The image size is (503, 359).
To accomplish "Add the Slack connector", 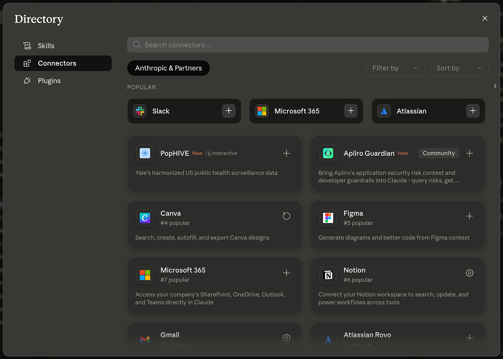I will pos(229,111).
